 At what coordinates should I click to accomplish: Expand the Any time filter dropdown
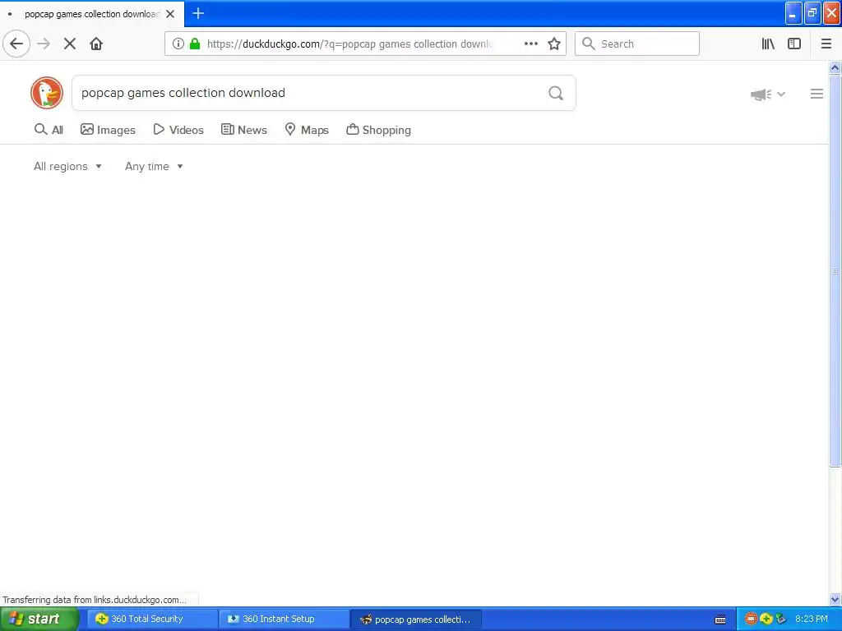pyautogui.click(x=154, y=166)
